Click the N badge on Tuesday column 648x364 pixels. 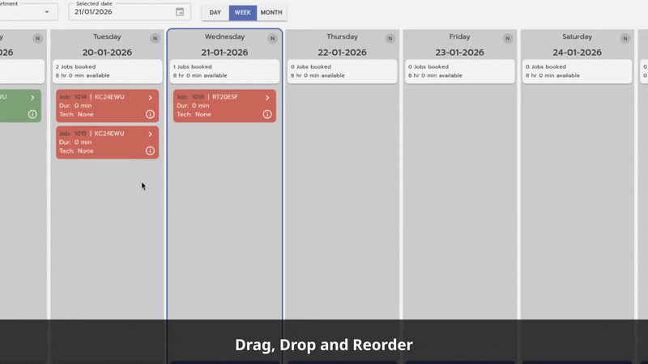point(155,38)
